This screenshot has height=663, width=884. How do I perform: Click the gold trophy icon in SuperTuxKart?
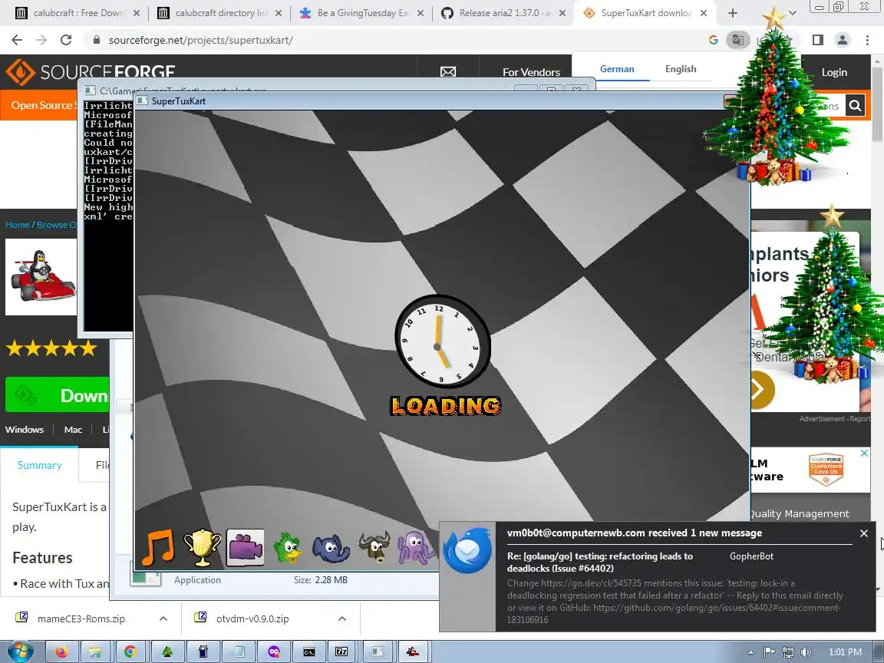coord(202,547)
